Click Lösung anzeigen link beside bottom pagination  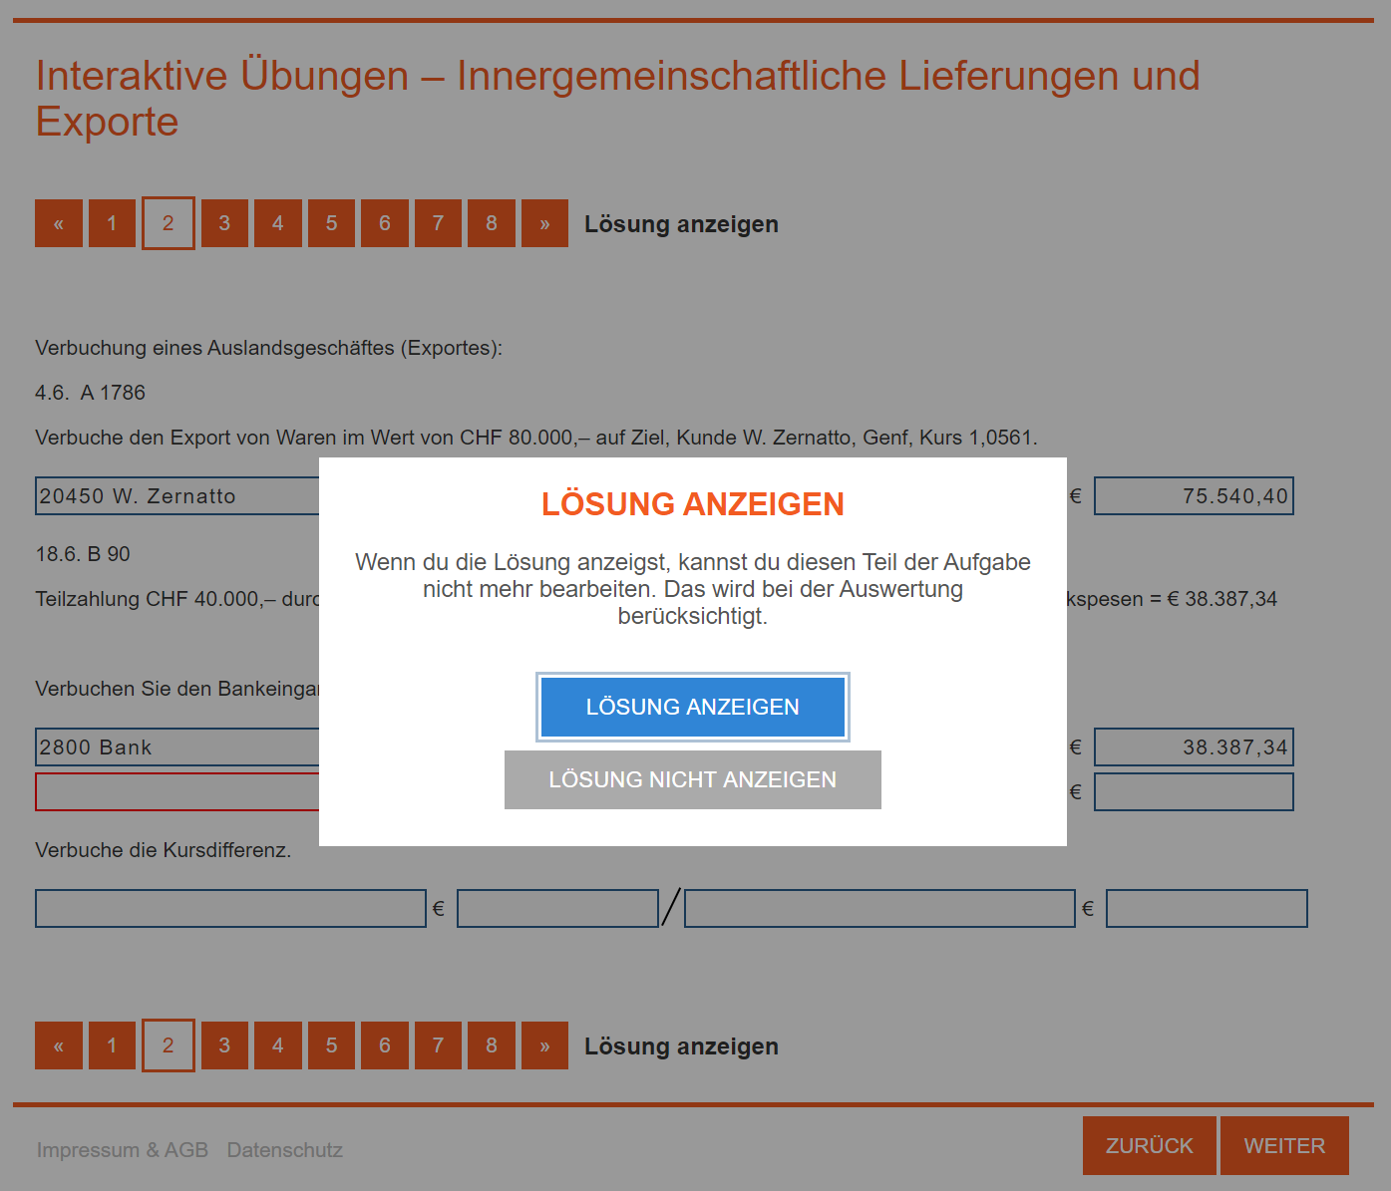tap(681, 1046)
